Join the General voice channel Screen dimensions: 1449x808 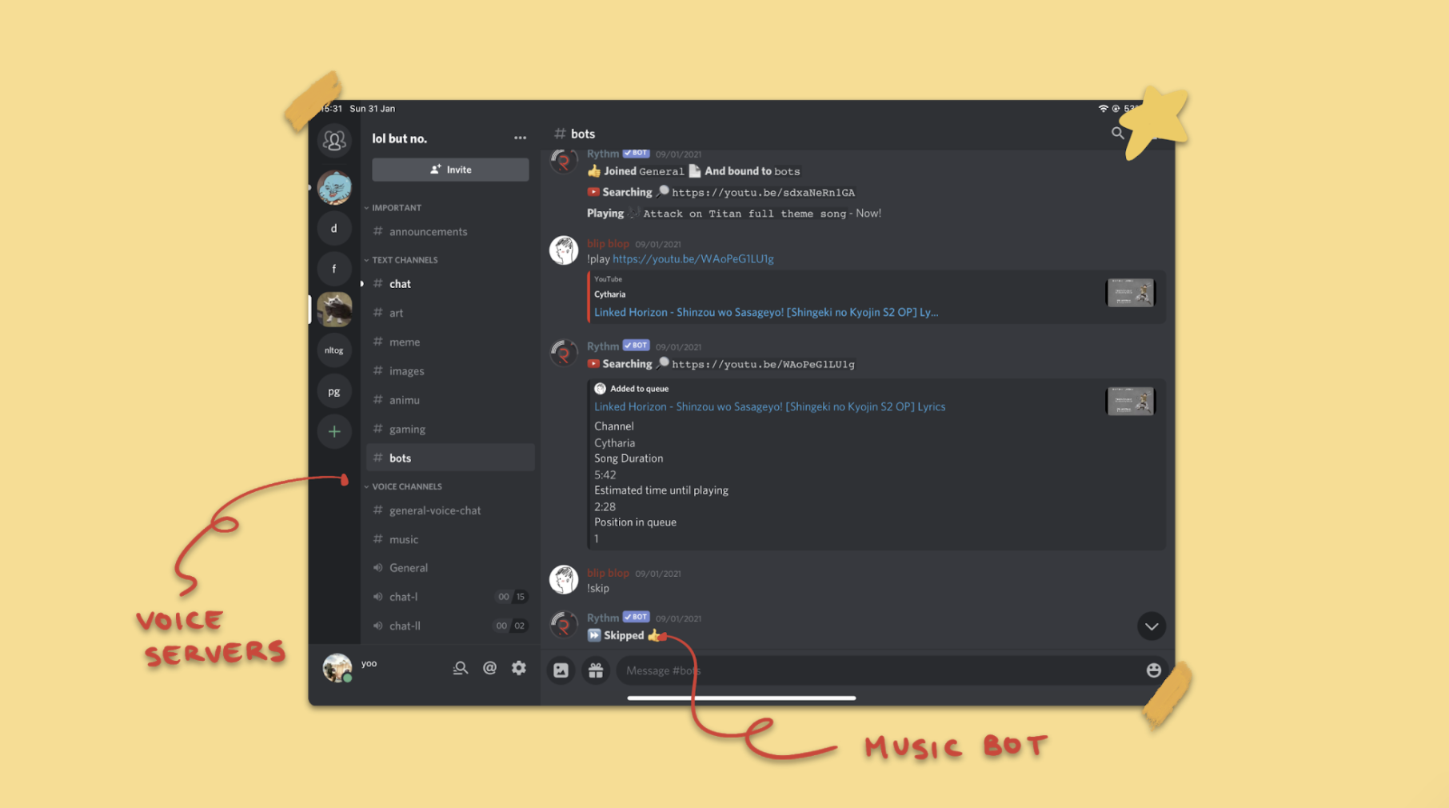[409, 568]
